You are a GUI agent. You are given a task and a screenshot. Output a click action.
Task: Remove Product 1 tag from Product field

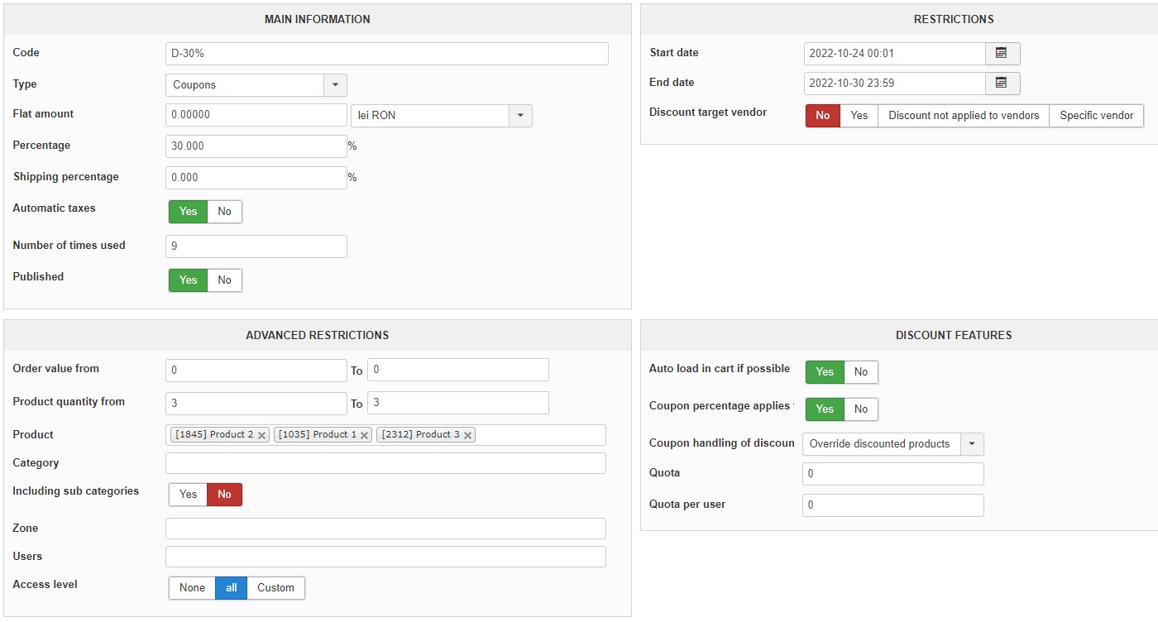point(364,435)
